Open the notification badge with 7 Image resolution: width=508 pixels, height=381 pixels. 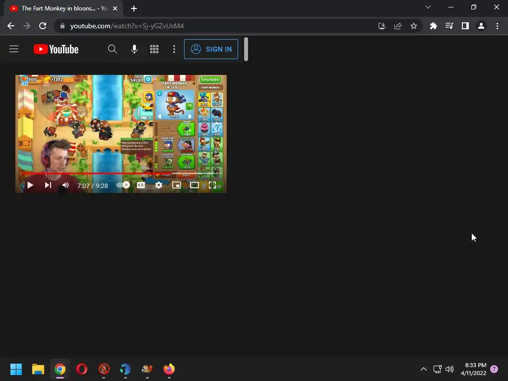[x=494, y=369]
